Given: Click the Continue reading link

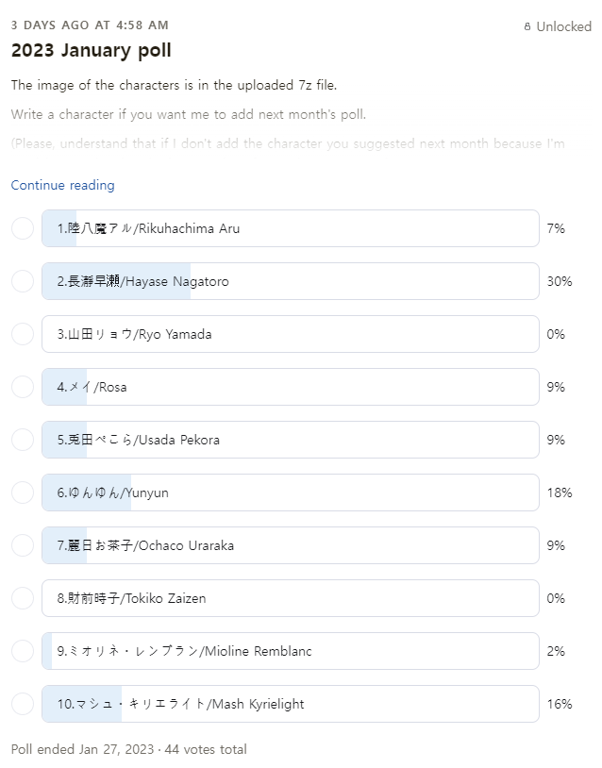Looking at the screenshot, I should pyautogui.click(x=62, y=185).
